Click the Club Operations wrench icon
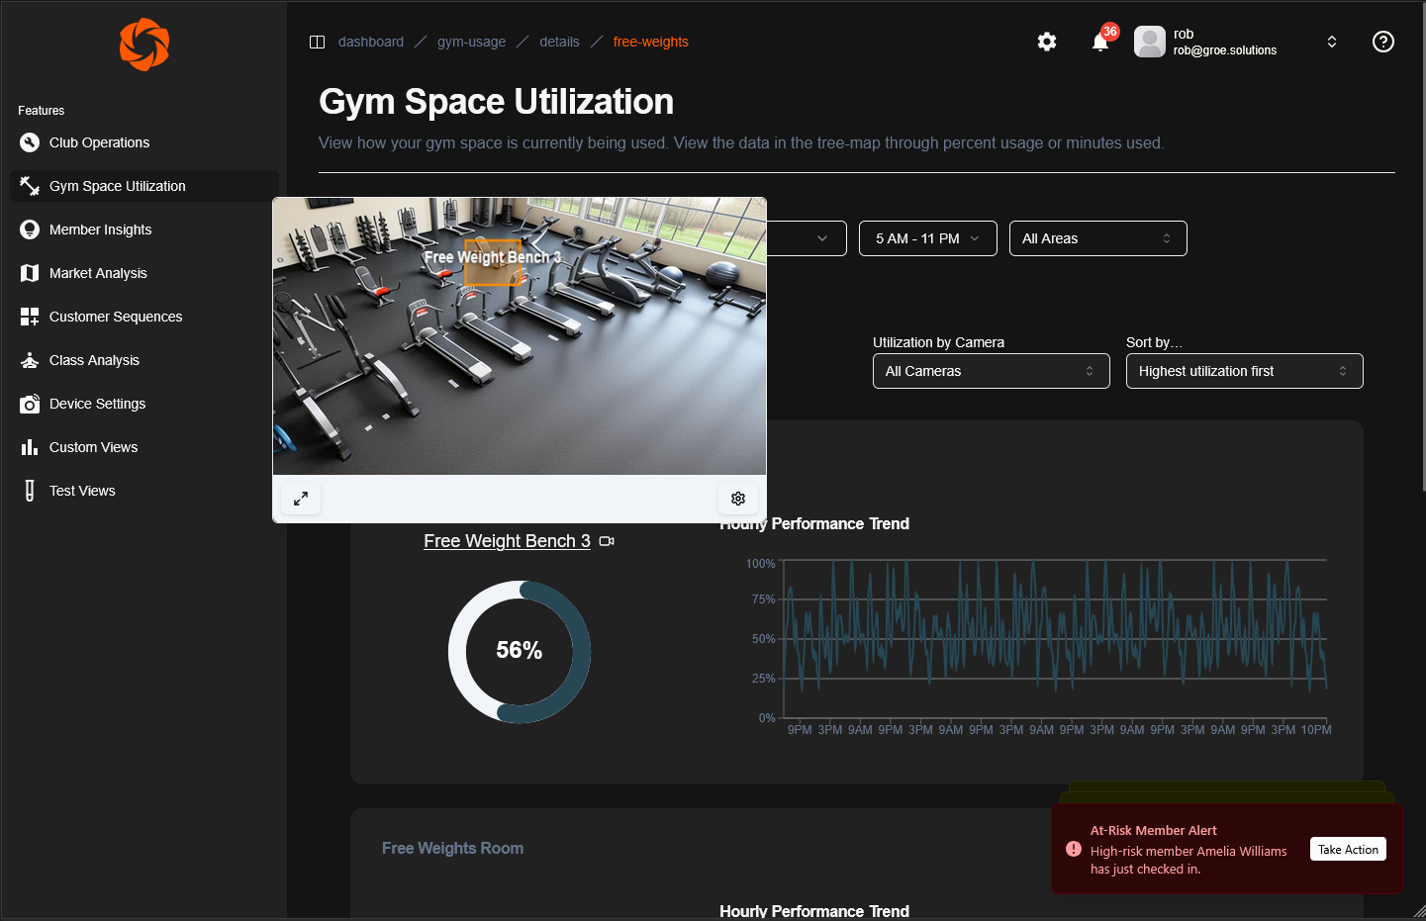Image resolution: width=1426 pixels, height=921 pixels. (30, 142)
